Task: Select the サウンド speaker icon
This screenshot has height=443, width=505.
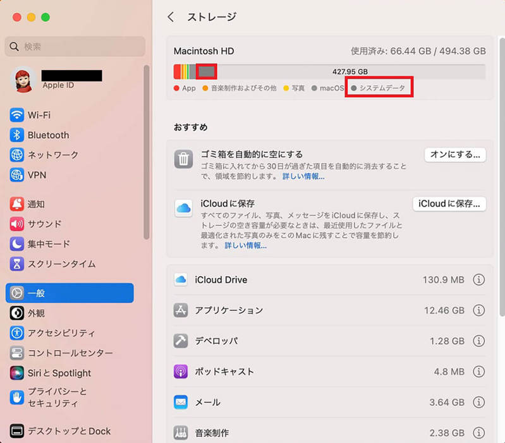Action: [16, 224]
